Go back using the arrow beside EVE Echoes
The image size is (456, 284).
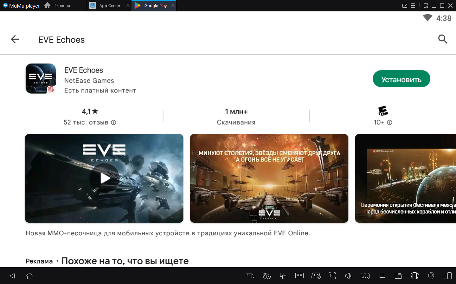pyautogui.click(x=15, y=39)
